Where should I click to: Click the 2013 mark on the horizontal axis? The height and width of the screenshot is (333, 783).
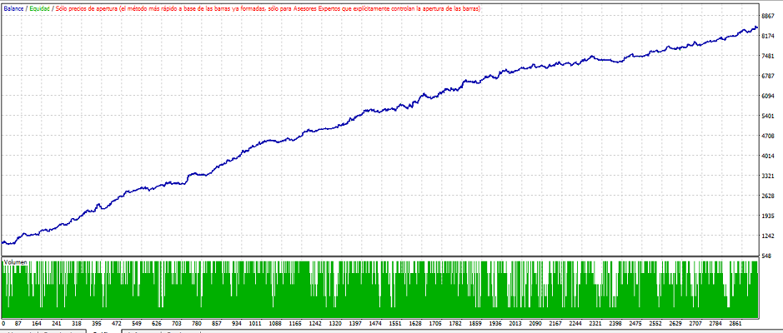pos(513,324)
